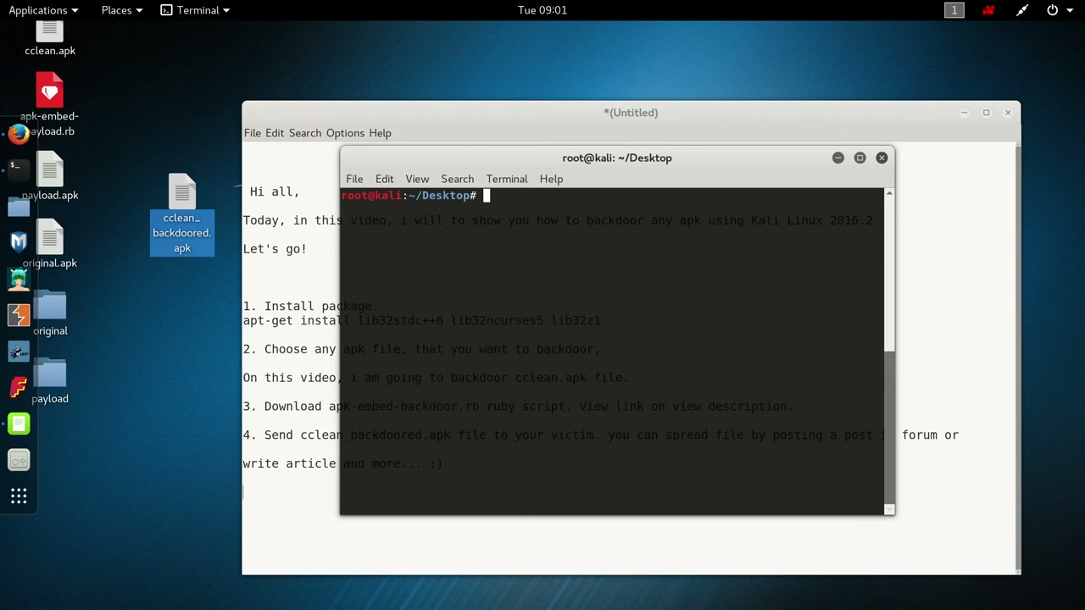Open the clock showing Tue 09:01
The image size is (1085, 610).
pos(542,10)
